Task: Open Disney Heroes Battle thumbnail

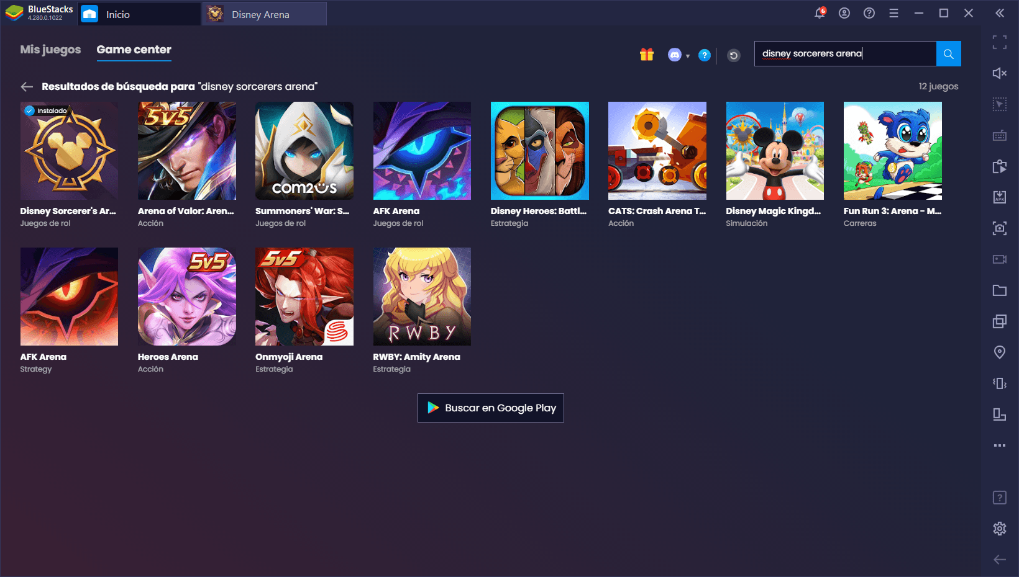Action: pos(540,151)
